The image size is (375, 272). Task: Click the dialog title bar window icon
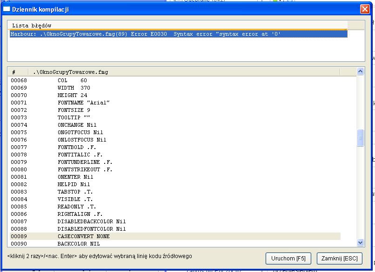pos(7,9)
